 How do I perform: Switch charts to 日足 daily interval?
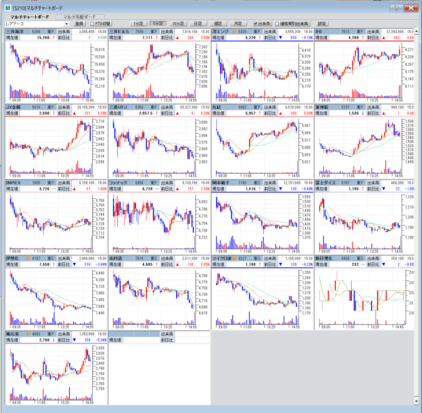(x=198, y=24)
